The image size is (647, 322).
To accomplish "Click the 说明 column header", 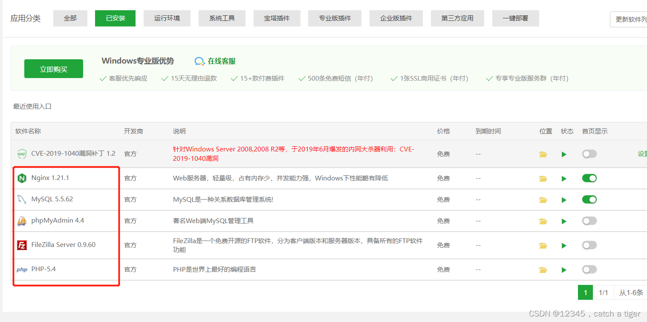I will (x=179, y=131).
